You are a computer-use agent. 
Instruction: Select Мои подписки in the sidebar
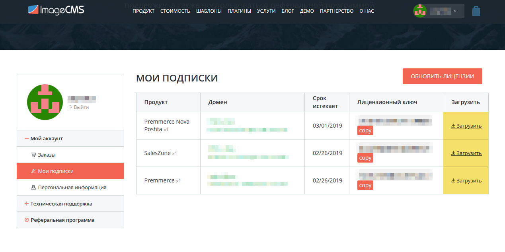tap(70, 171)
